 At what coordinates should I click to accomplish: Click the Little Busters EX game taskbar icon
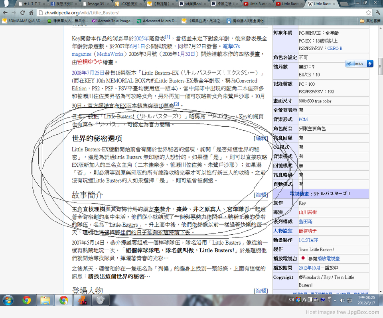pos(82,300)
